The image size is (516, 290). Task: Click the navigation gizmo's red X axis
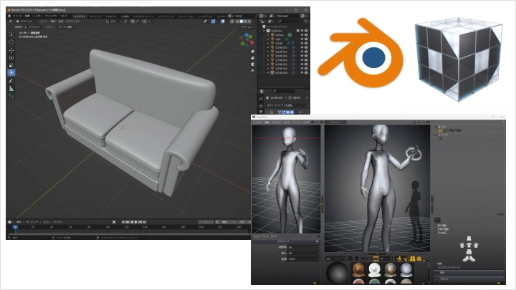pyautogui.click(x=252, y=42)
